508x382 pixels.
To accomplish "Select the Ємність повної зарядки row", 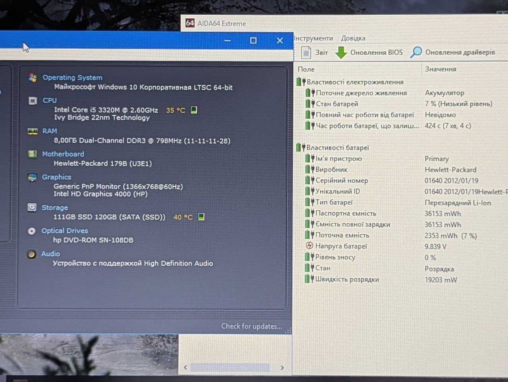I will click(x=401, y=225).
